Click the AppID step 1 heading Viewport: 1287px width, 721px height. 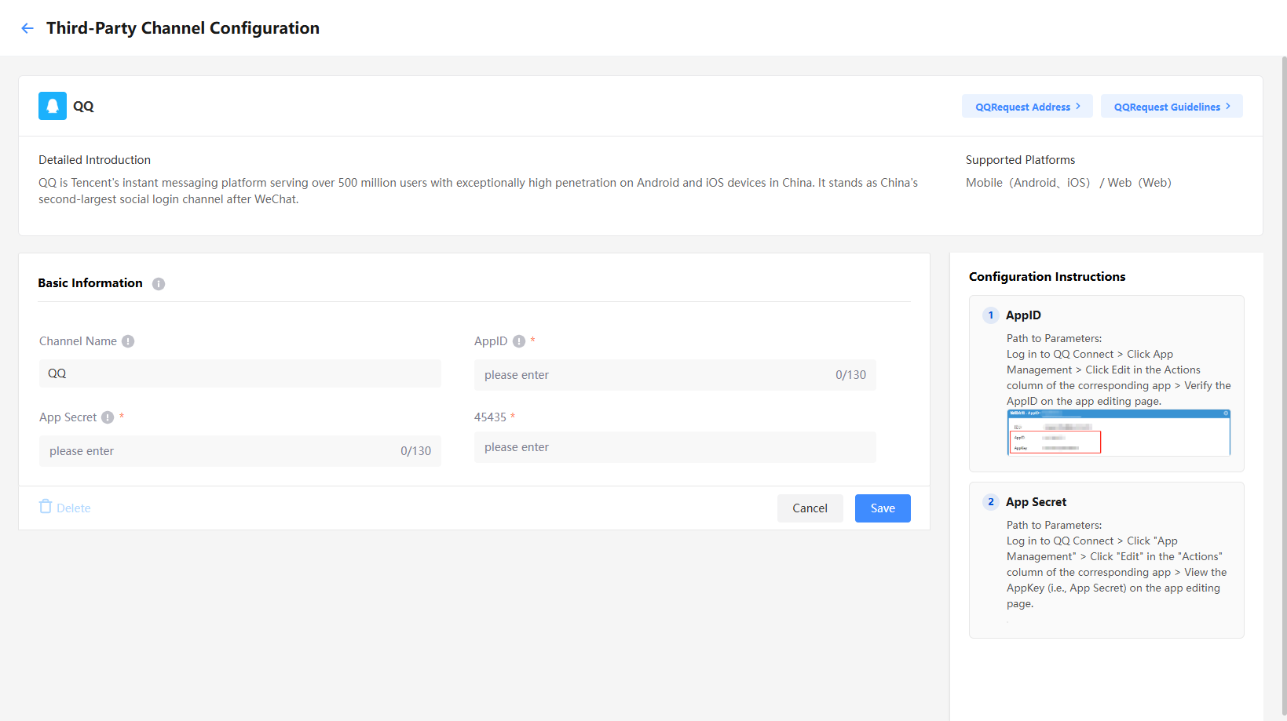point(1024,315)
